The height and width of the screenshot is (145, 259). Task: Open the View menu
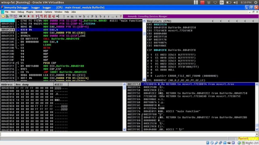(x=13, y=12)
